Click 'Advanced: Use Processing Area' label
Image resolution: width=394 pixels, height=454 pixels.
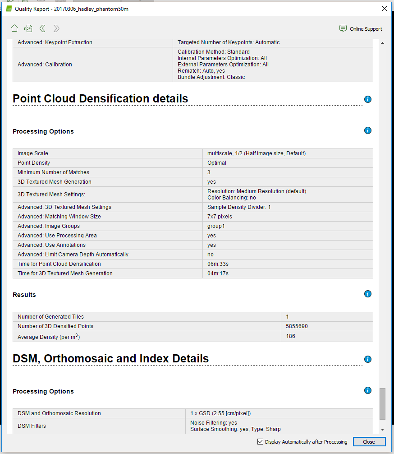(57, 236)
